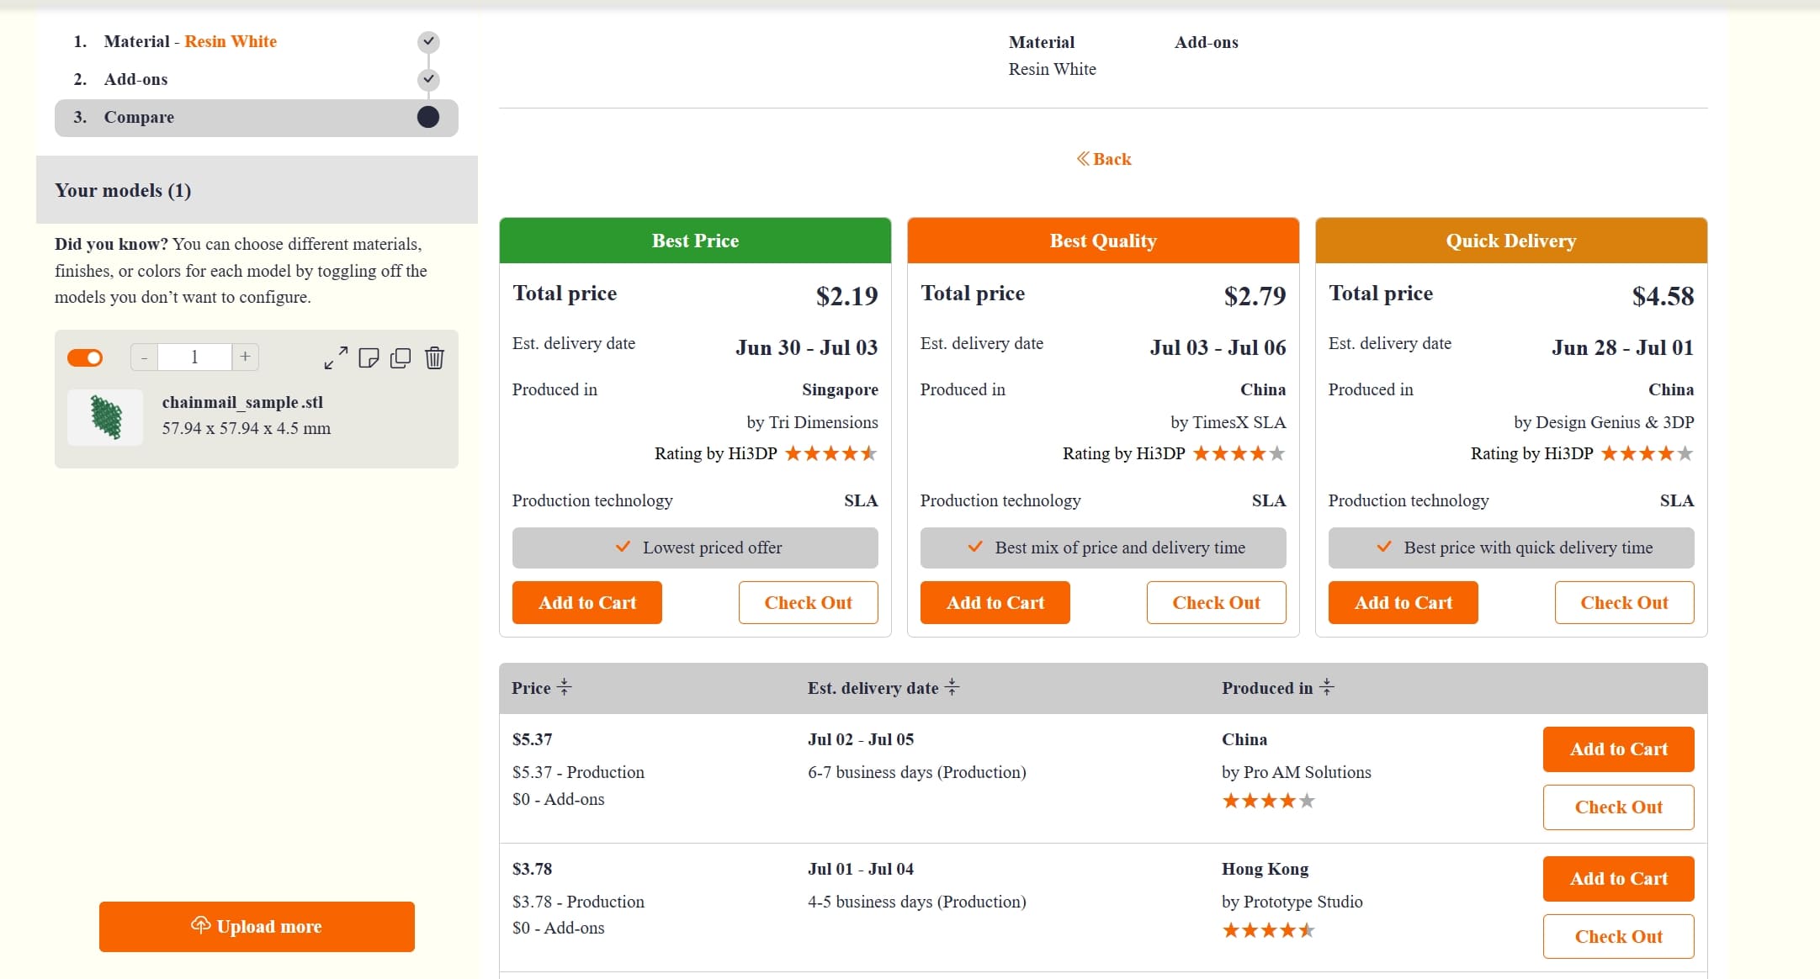Go back using the Back link
The image size is (1820, 979).
coord(1103,159)
